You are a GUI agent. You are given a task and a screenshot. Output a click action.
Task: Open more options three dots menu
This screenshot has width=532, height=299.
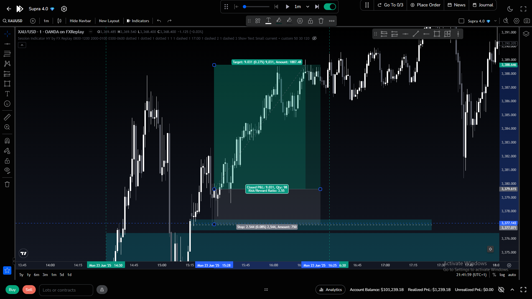click(x=332, y=21)
